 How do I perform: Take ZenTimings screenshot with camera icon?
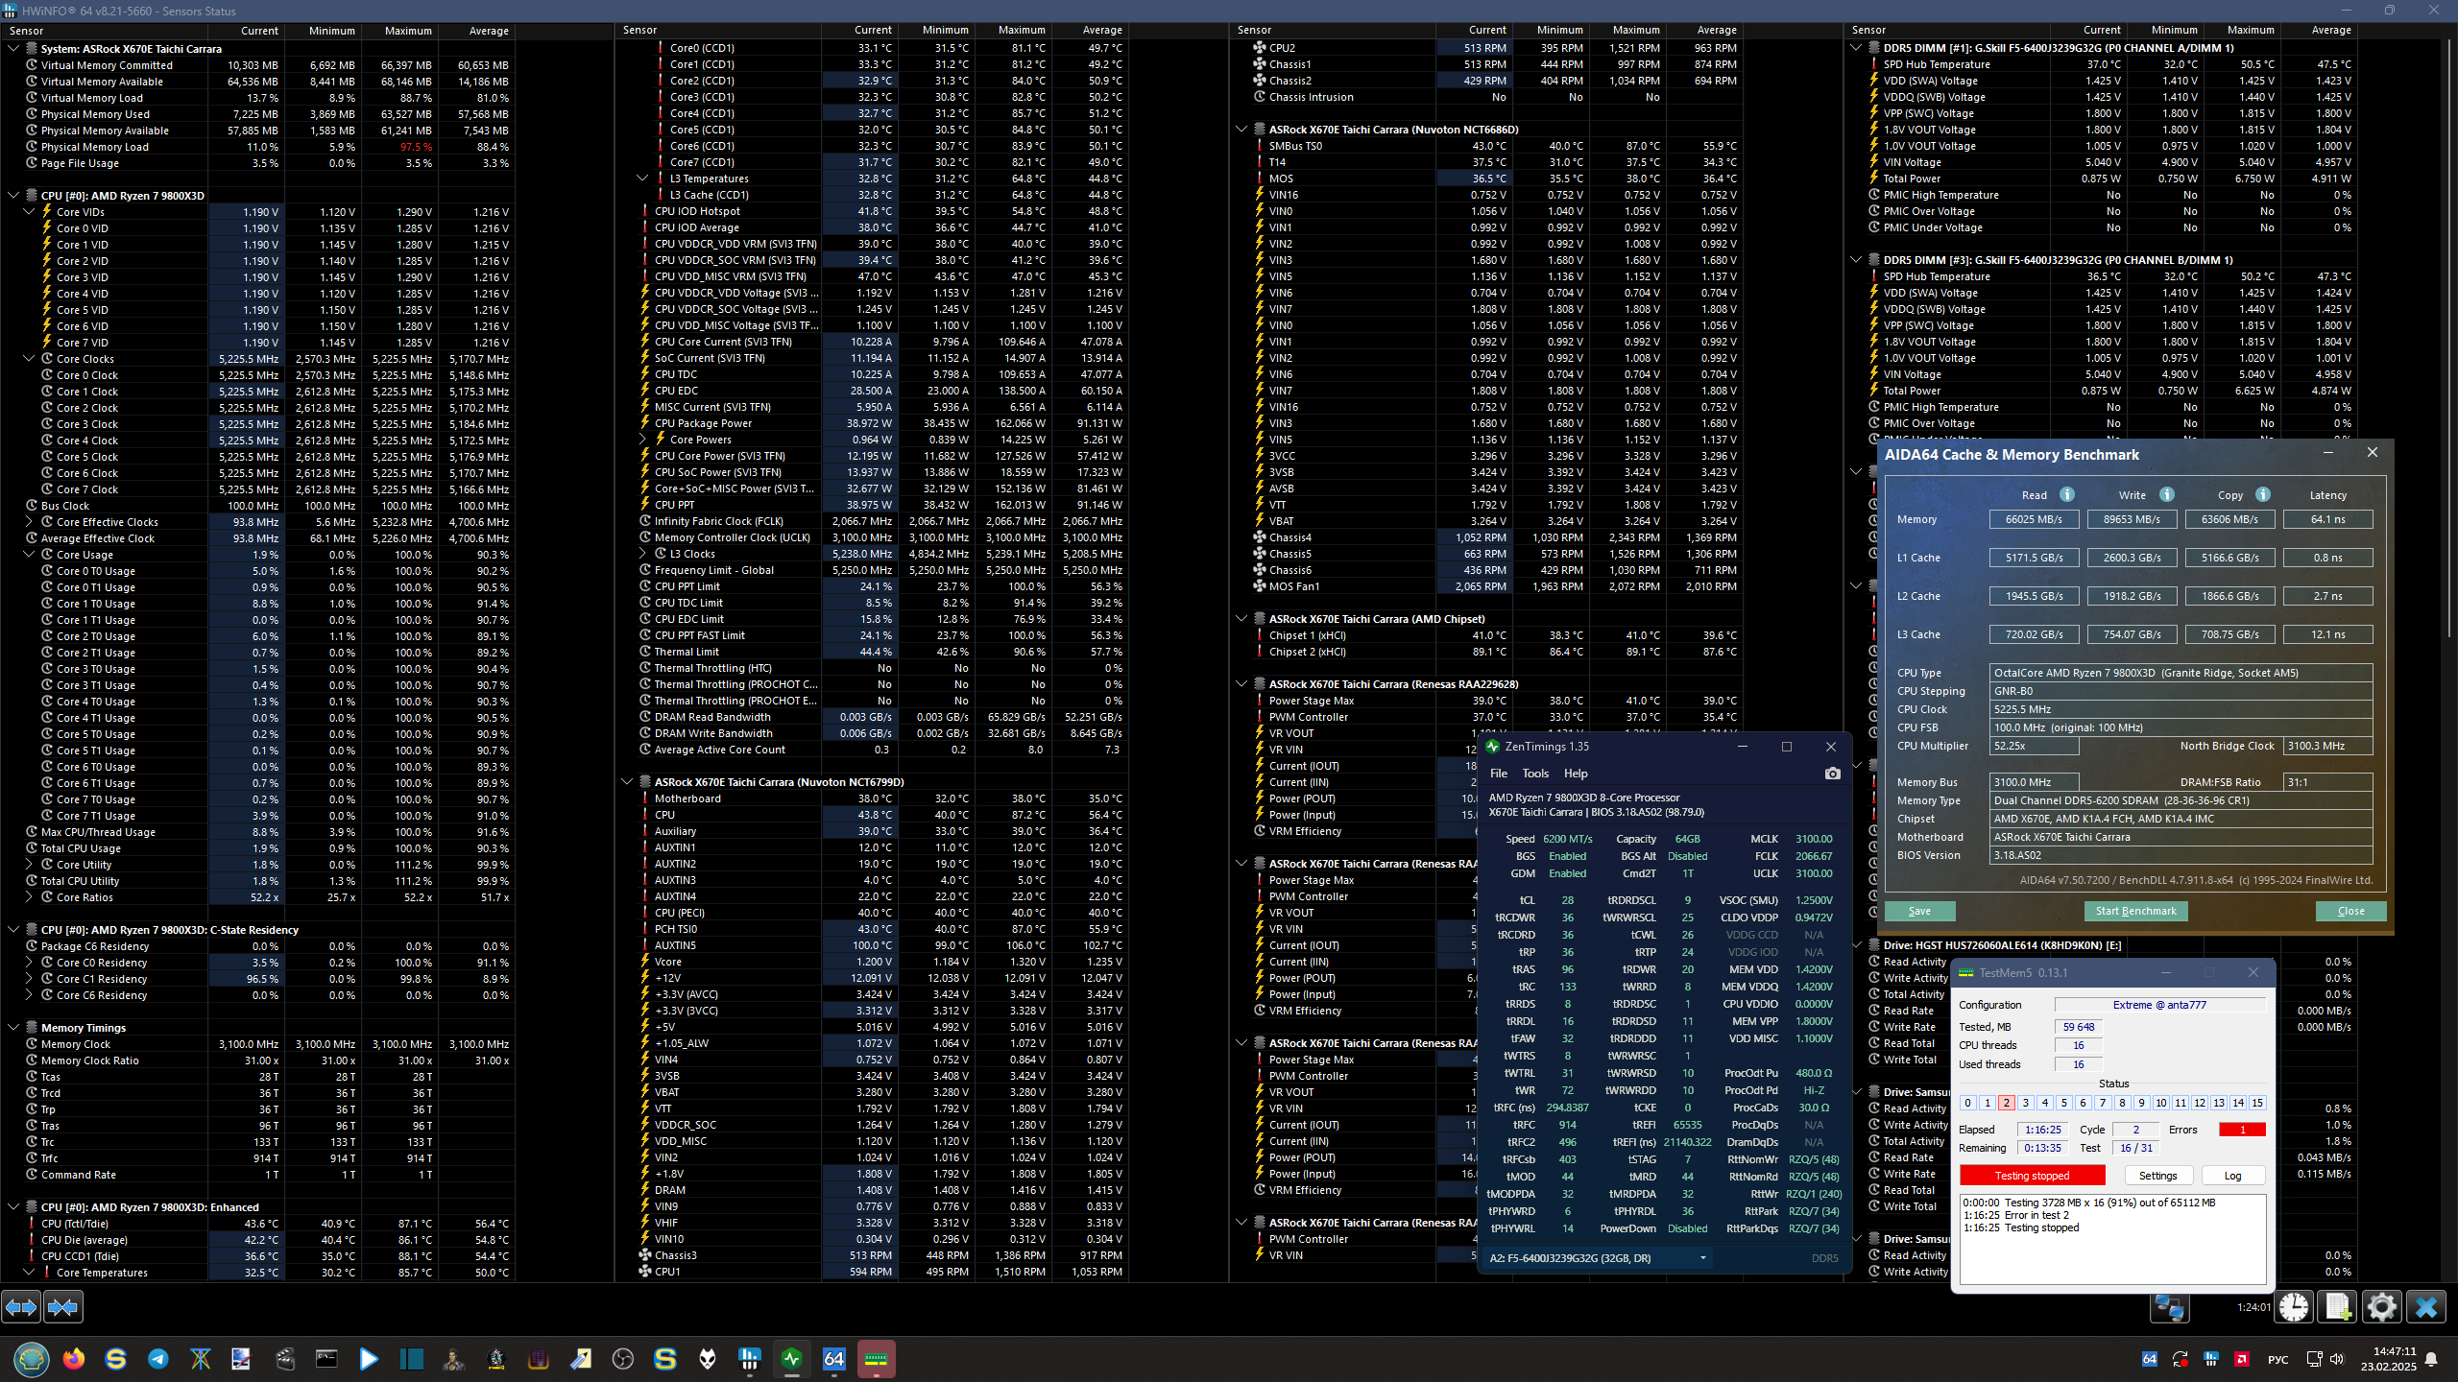1832,774
